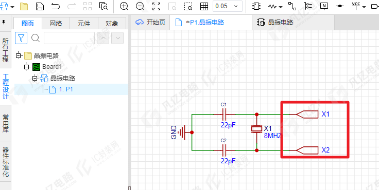This screenshot has width=379, height=190.
Task: Select capacitor C2 on schematic
Action: (224, 150)
